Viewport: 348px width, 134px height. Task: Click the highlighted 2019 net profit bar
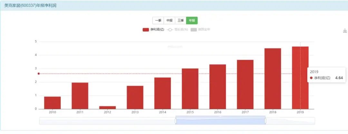coord(300,78)
